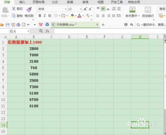Image resolution: width=166 pixels, height=135 pixels.
Task: Click the borders icon
Action: [x=56, y=16]
